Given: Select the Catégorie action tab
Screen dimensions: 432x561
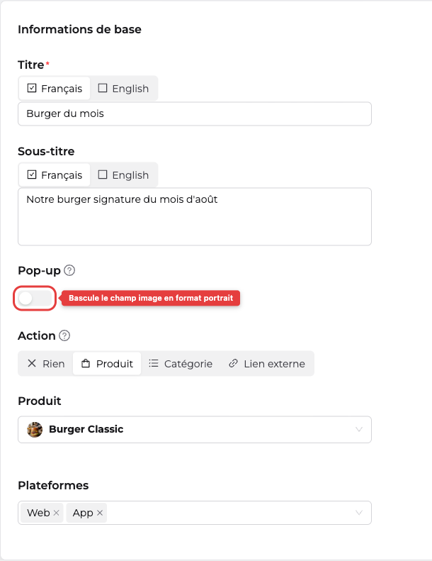Looking at the screenshot, I should [181, 364].
